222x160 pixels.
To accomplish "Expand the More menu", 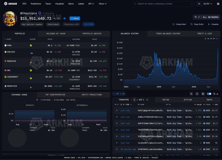I will pyautogui.click(x=103, y=4).
